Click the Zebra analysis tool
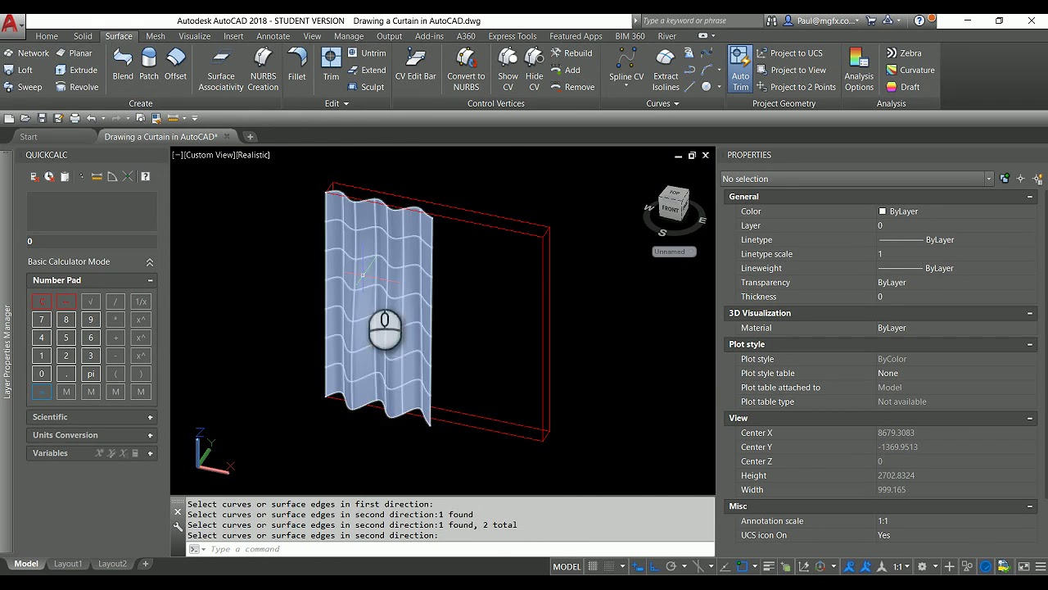The width and height of the screenshot is (1048, 590). (x=904, y=52)
